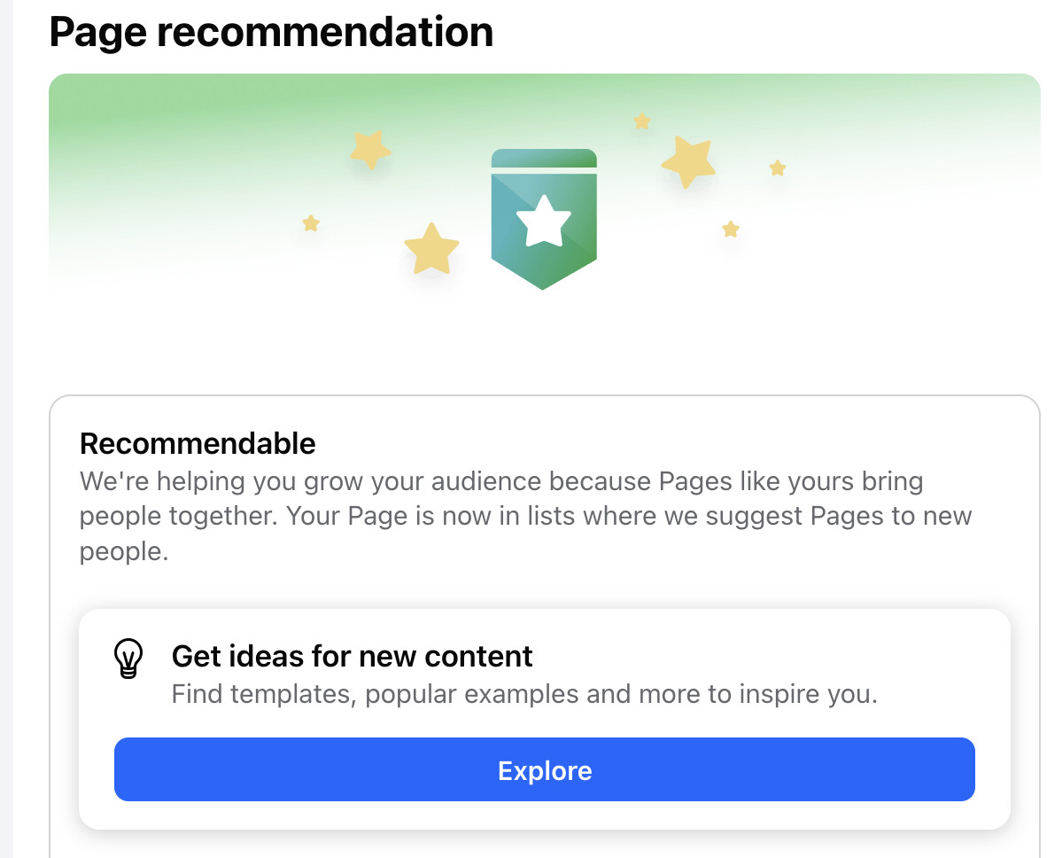The width and height of the screenshot is (1047, 858).
Task: Click the Get ideas for new content title
Action: coord(352,656)
